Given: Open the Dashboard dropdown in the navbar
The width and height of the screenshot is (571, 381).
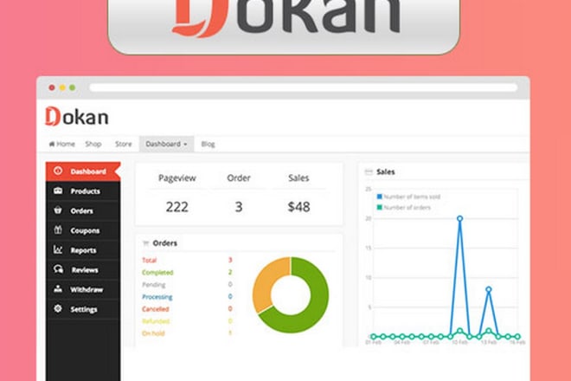Looking at the screenshot, I should point(166,144).
